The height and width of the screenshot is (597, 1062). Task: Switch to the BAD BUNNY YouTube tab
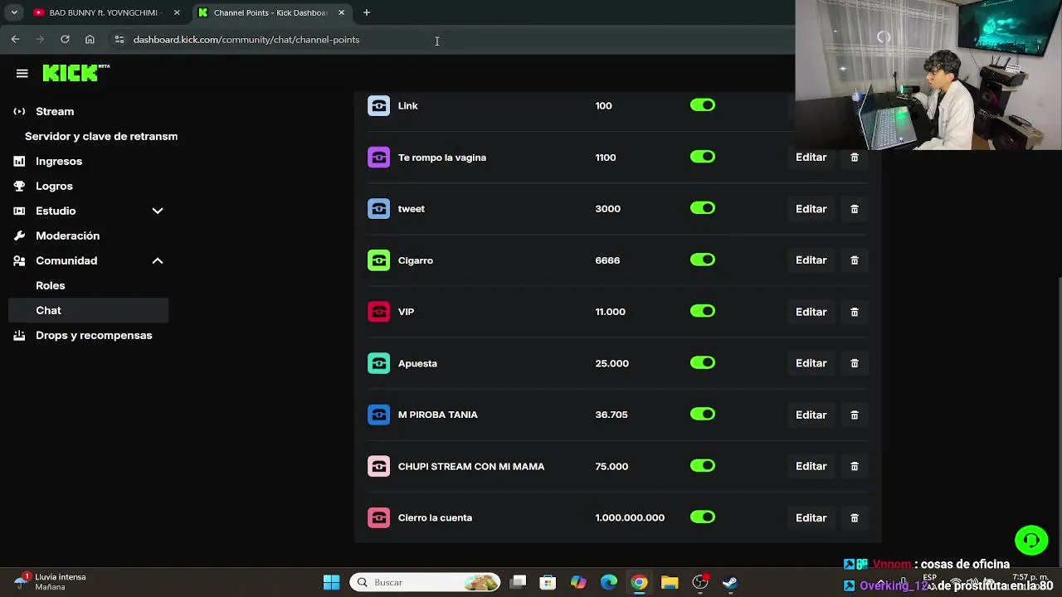105,12
